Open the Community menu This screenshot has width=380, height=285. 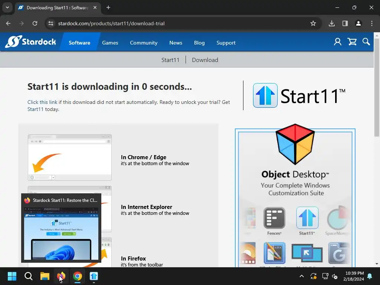pyautogui.click(x=144, y=43)
